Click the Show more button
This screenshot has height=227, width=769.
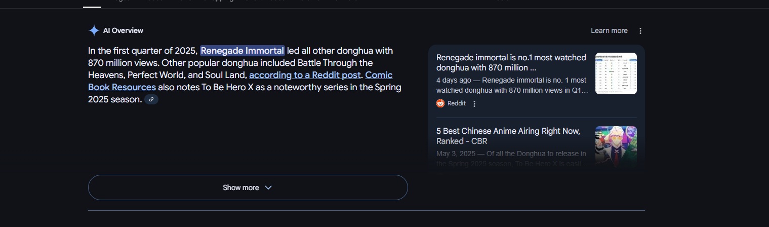click(248, 187)
